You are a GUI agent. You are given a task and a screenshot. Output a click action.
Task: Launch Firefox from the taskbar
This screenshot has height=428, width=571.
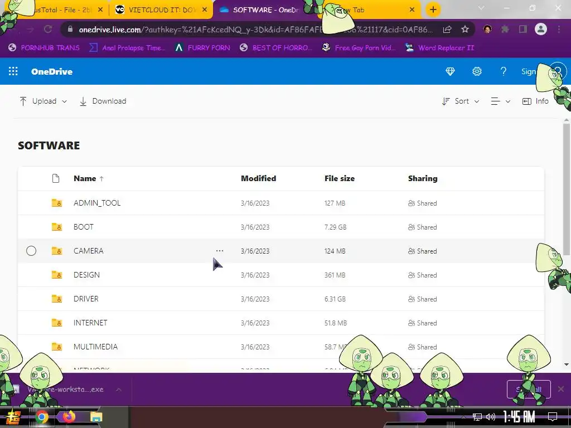coord(69,417)
